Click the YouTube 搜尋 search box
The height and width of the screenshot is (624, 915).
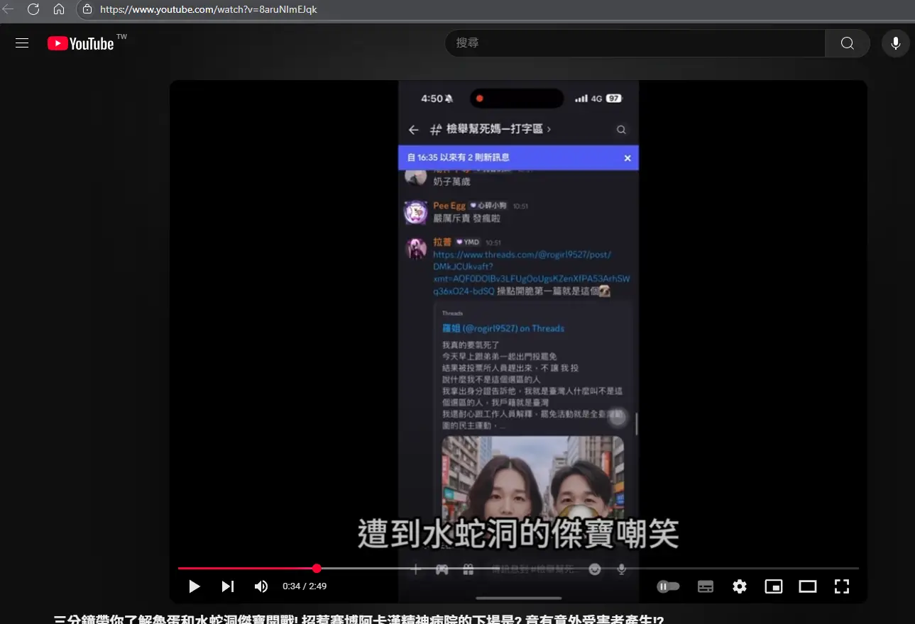pos(635,43)
